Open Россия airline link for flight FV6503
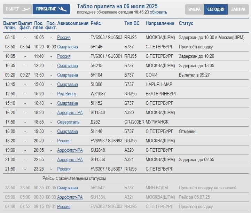Viewport: 251px width, 213px height. click(x=64, y=38)
